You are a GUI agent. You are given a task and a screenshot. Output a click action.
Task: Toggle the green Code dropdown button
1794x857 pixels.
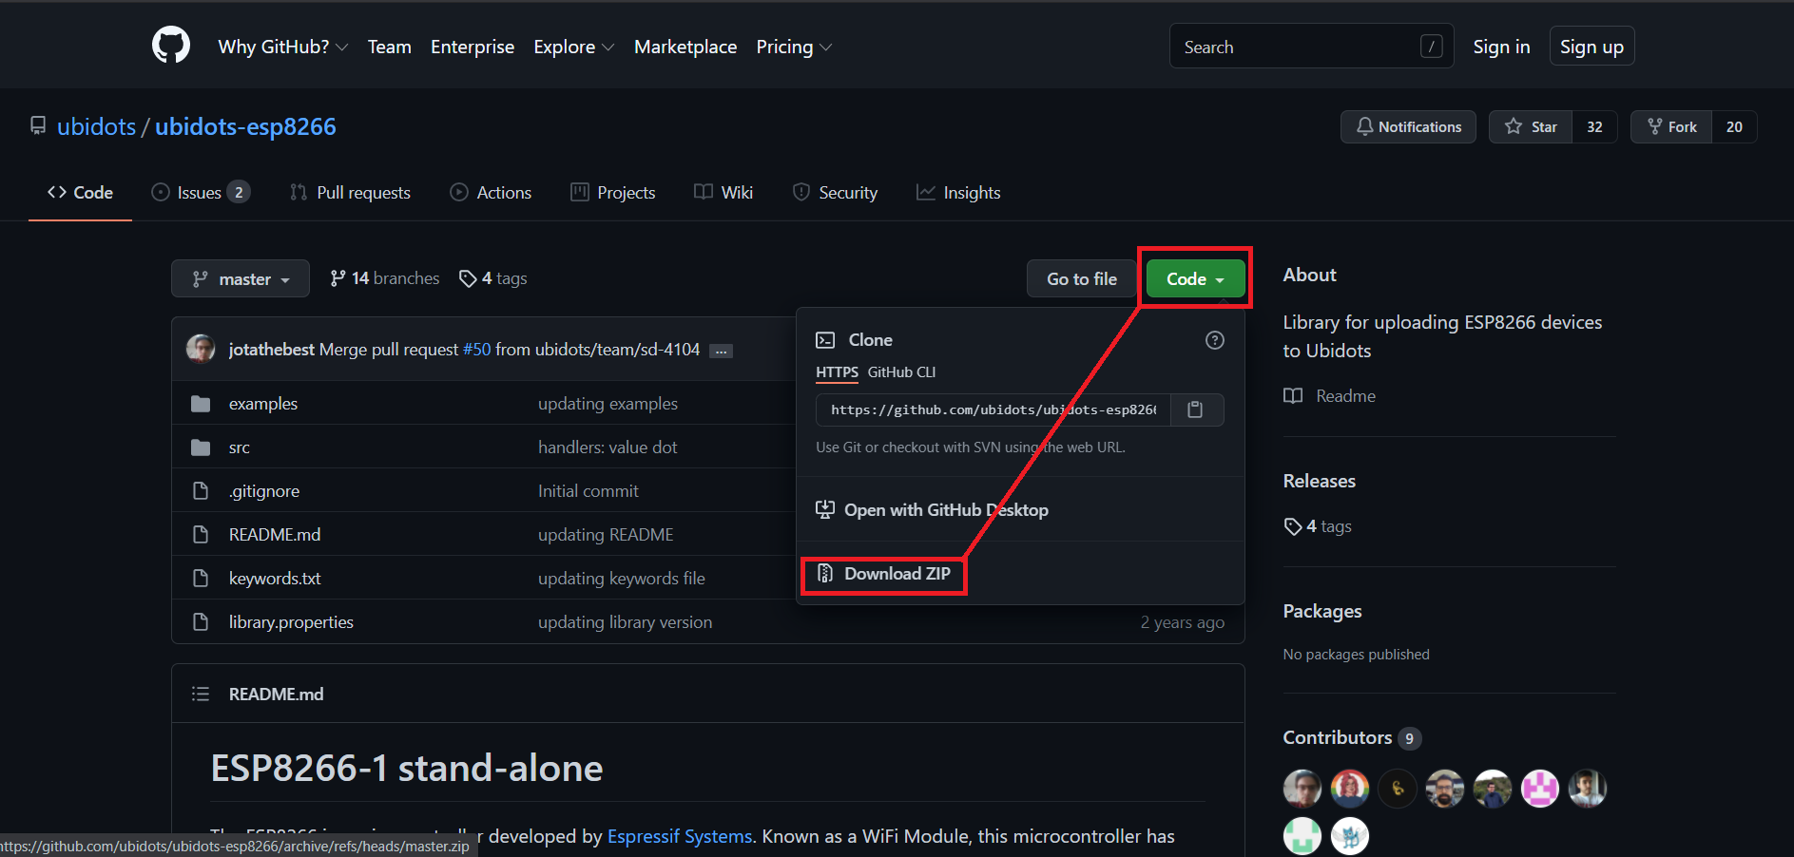(1195, 278)
